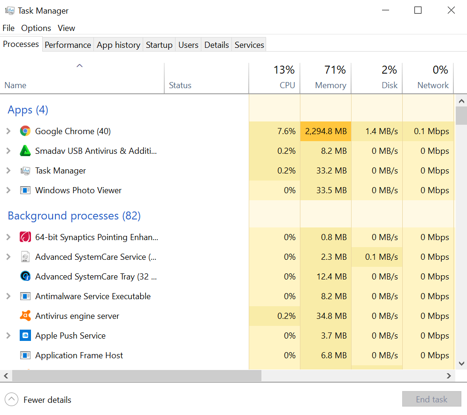
Task: Expand the Advanced SystemCare Service entry
Action: (x=8, y=257)
